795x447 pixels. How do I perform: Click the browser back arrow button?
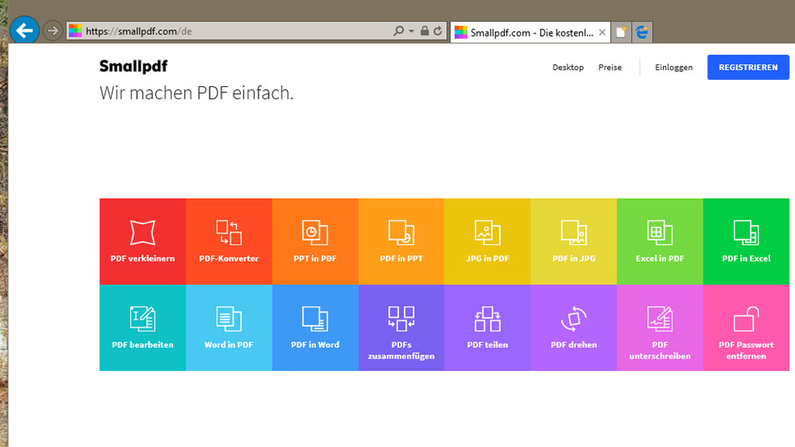[x=24, y=31]
